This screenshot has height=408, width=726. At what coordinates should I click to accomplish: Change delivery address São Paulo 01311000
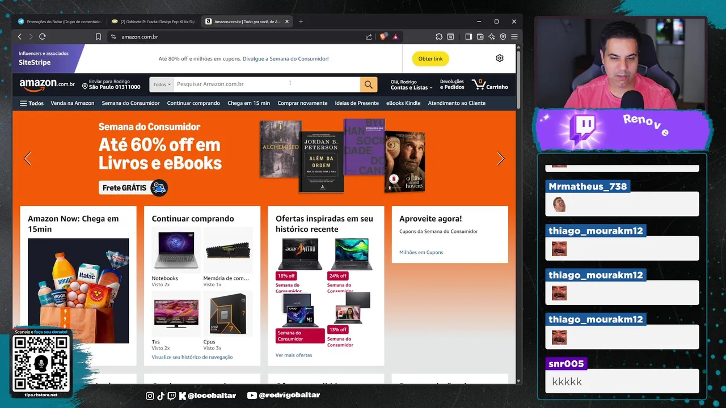[111, 84]
